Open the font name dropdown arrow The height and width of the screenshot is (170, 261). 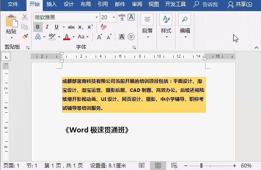[97, 18]
